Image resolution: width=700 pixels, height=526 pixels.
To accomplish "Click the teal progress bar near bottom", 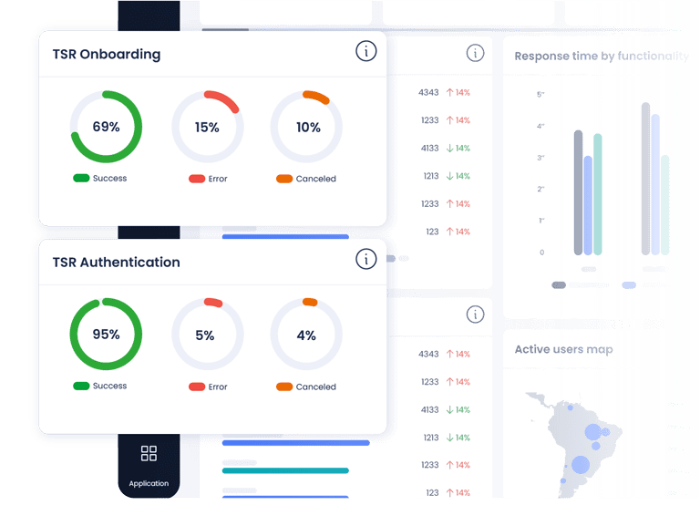I will point(285,470).
